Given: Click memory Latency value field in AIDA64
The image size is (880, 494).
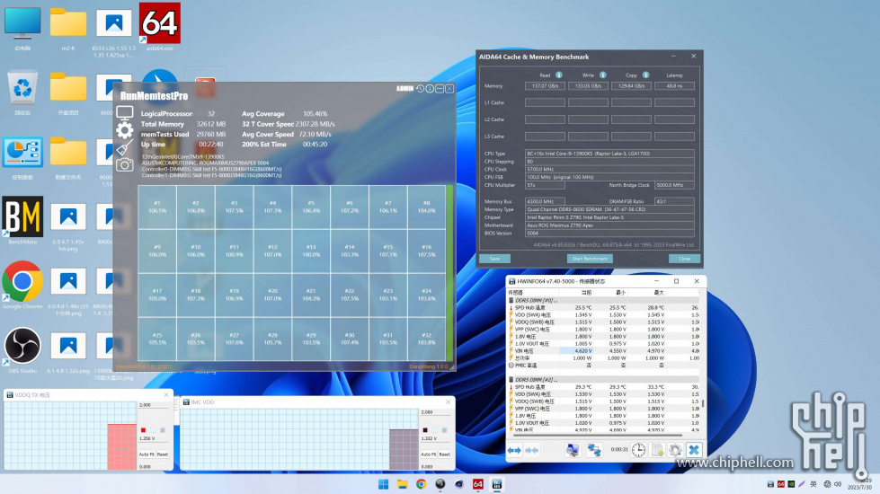Looking at the screenshot, I should pyautogui.click(x=674, y=86).
